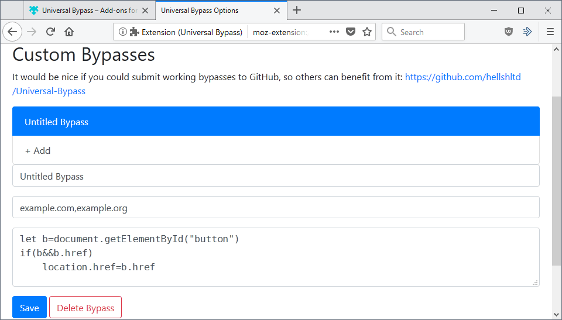Open the home page via house icon

click(x=69, y=32)
